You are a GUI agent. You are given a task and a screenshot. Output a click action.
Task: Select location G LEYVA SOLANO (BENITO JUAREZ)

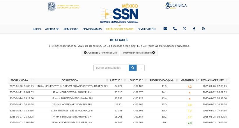72,86
